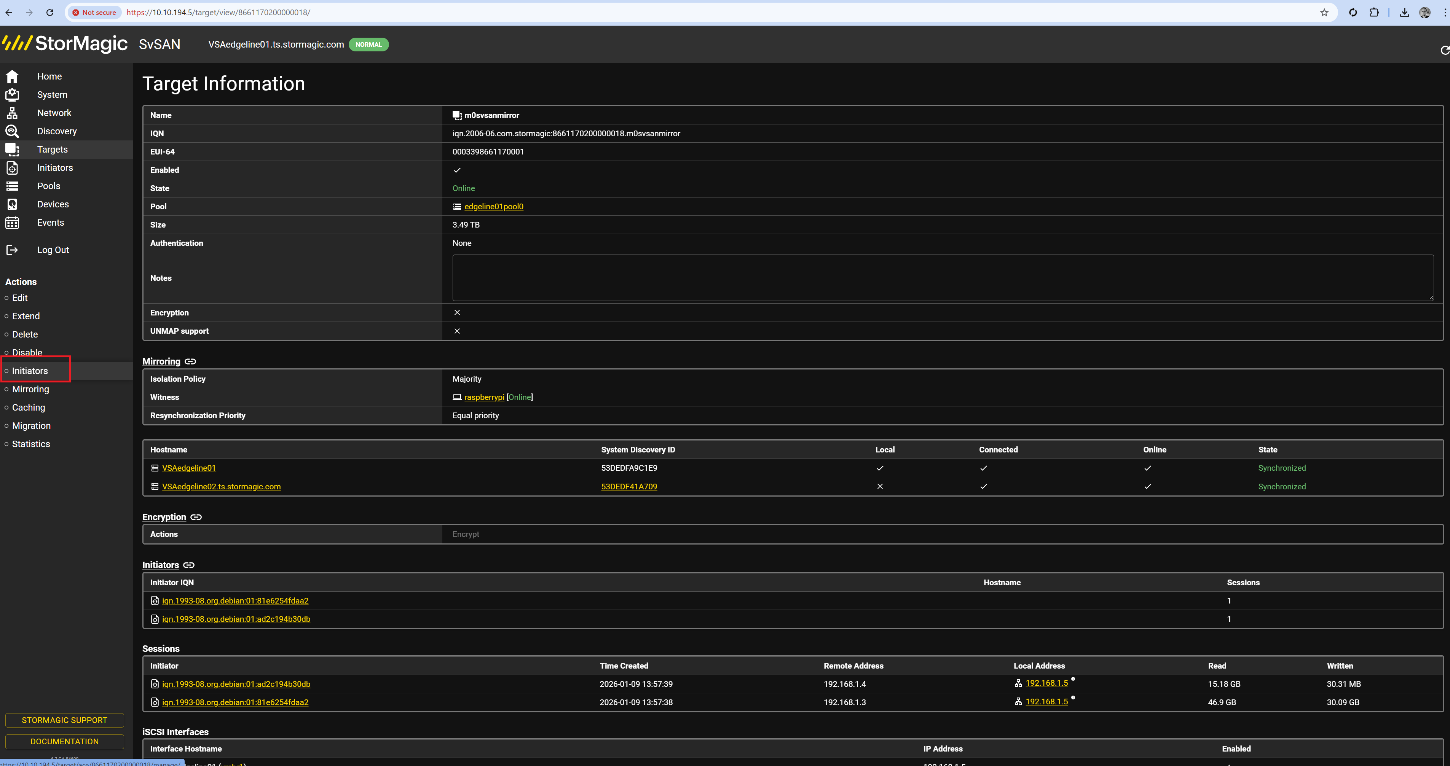The image size is (1450, 766).
Task: Click the Targets icon in sidebar
Action: [x=12, y=150]
